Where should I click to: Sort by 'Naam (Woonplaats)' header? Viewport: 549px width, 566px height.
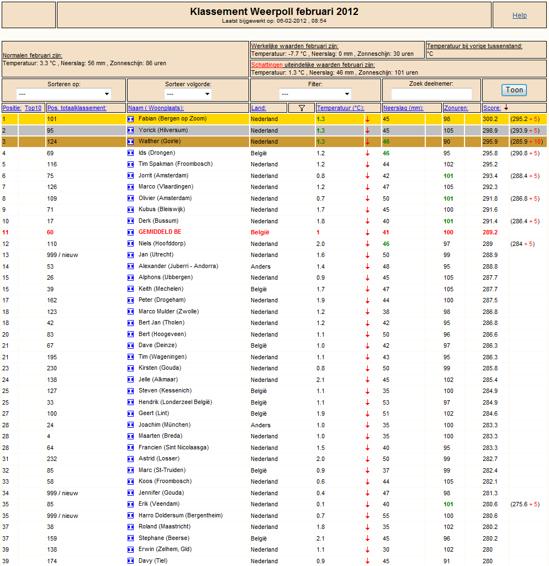point(156,108)
